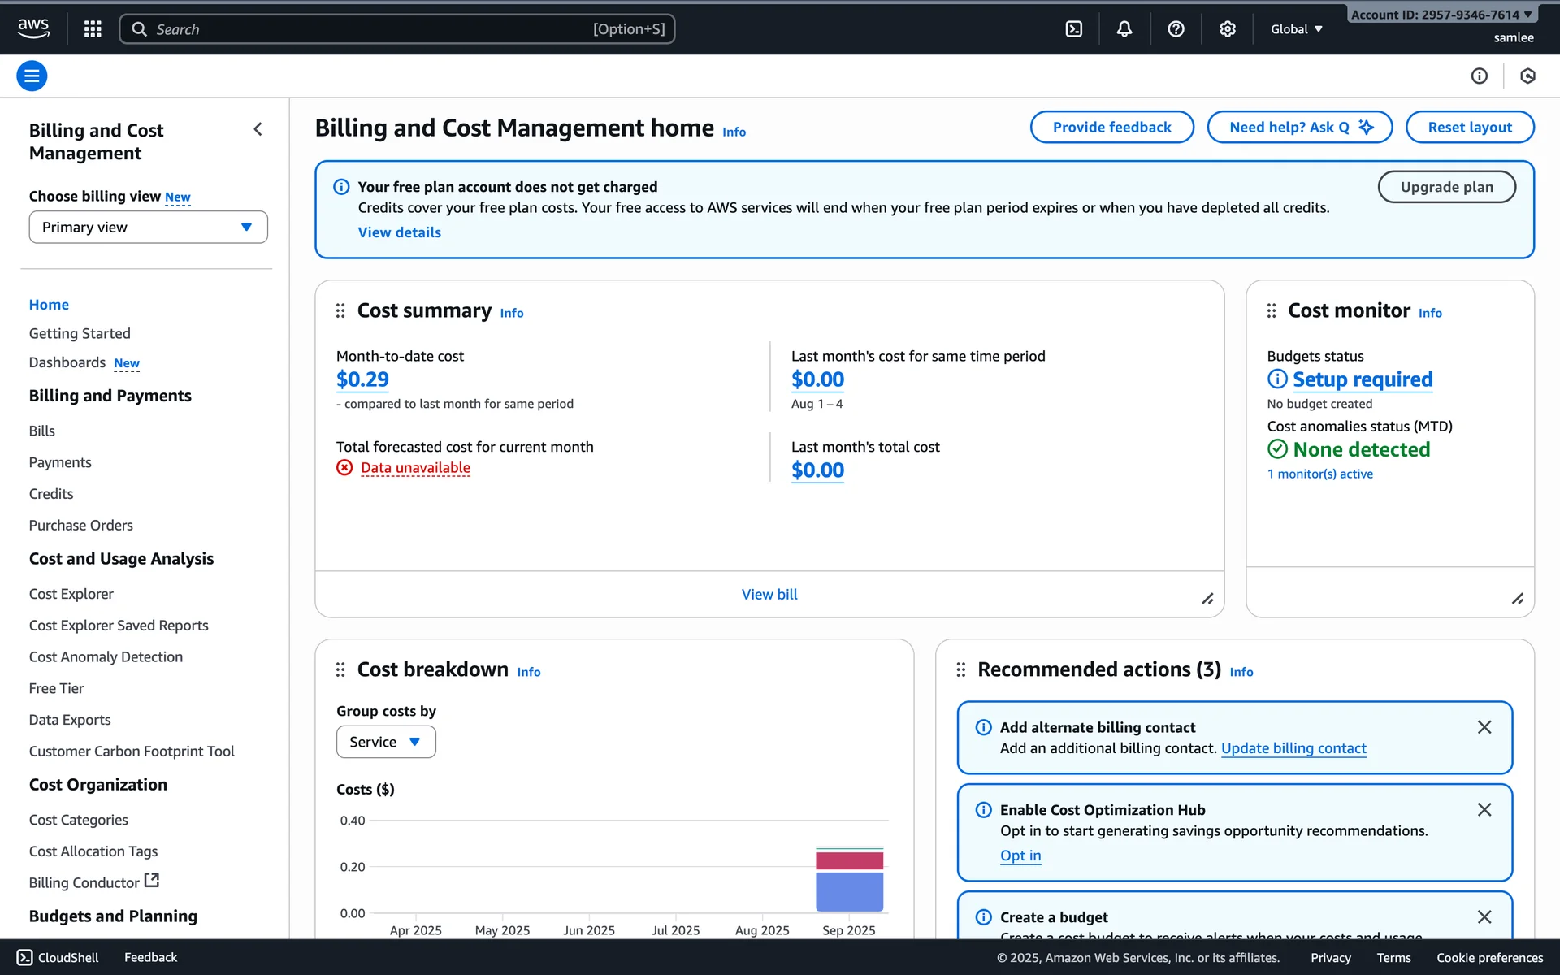Expand the Group costs by Service dropdown
This screenshot has width=1560, height=975.
coord(386,742)
